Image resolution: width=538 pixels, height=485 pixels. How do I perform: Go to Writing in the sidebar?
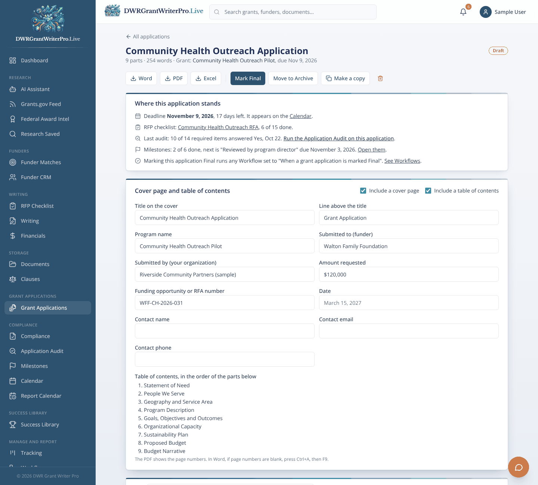point(48,221)
